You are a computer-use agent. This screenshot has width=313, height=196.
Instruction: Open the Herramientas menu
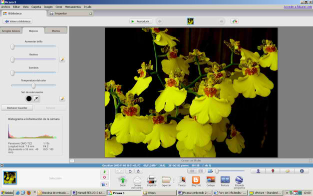(73, 7)
